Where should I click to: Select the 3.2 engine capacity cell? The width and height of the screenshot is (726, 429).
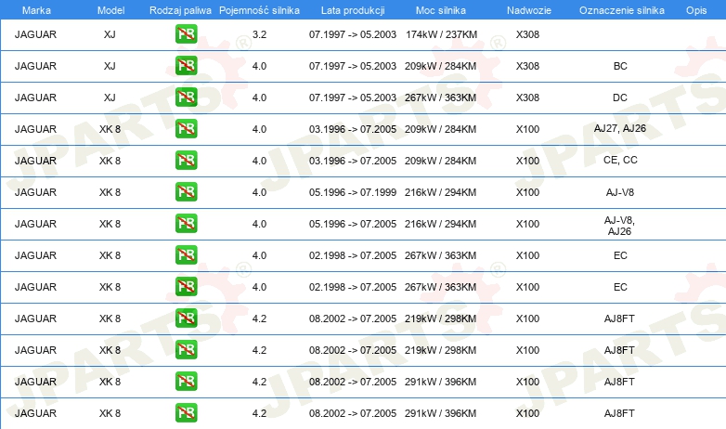259,34
